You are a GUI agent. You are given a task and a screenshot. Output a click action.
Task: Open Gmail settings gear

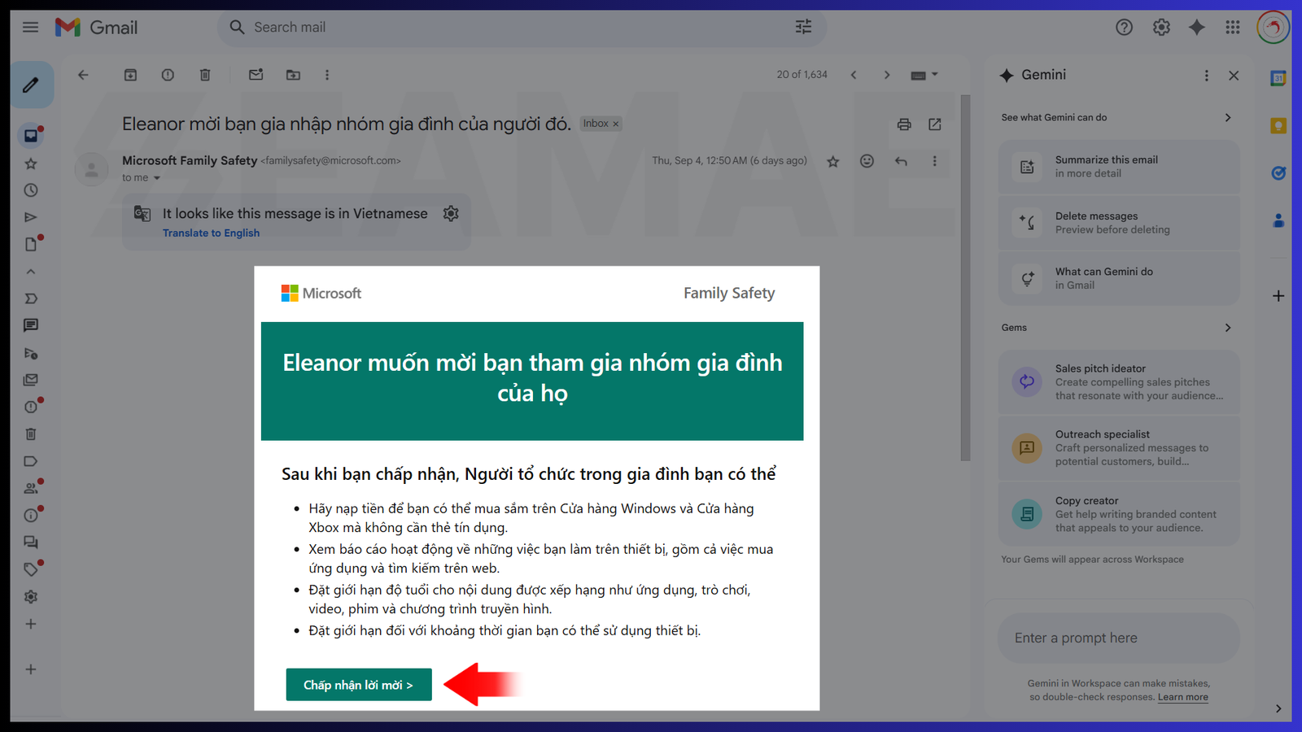(x=1161, y=28)
